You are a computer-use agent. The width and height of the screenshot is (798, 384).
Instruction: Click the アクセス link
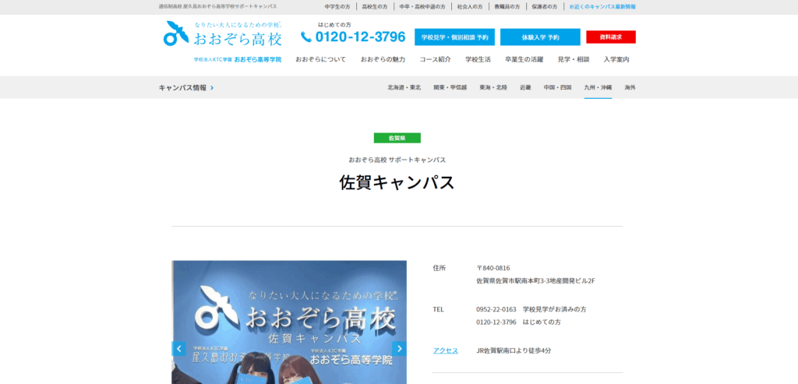click(x=445, y=351)
